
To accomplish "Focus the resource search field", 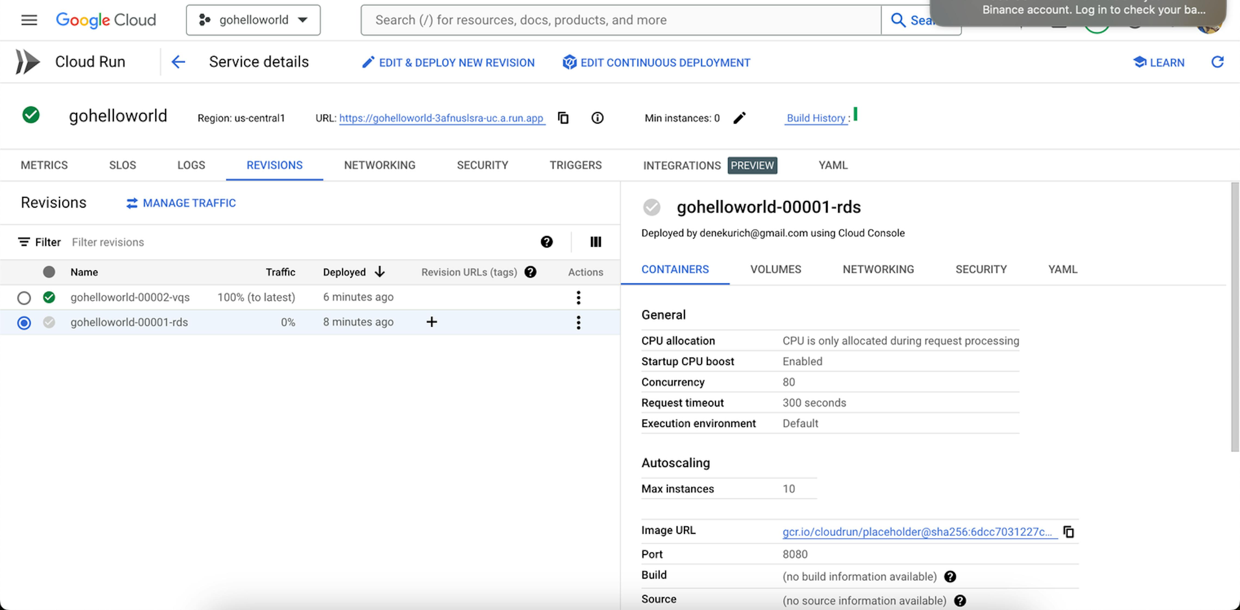I will coord(621,20).
